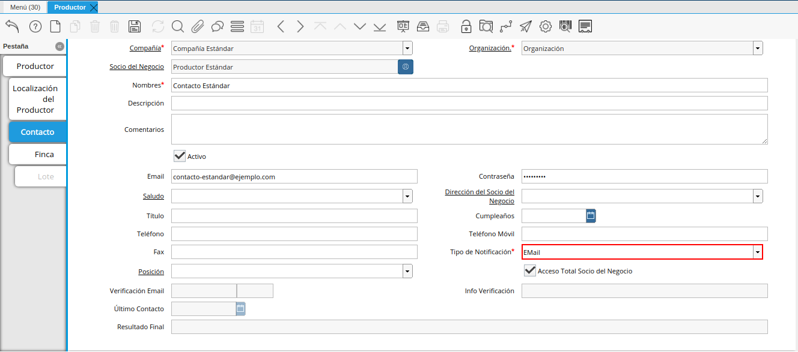Toggle Acceso Total Socio del Negocio checkbox
The width and height of the screenshot is (798, 352).
click(x=530, y=271)
